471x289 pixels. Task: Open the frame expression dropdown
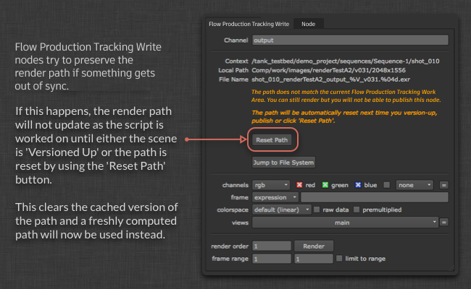(275, 197)
